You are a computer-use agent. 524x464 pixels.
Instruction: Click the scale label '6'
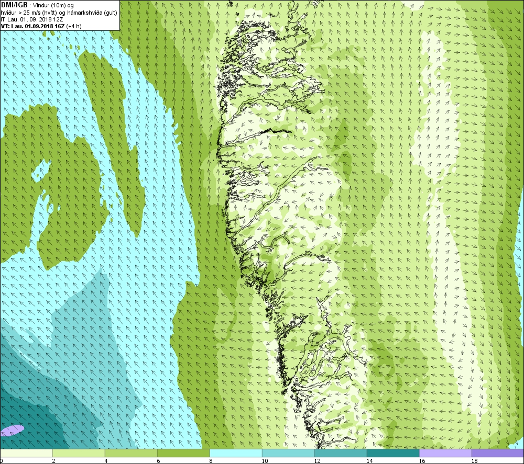coord(159,461)
